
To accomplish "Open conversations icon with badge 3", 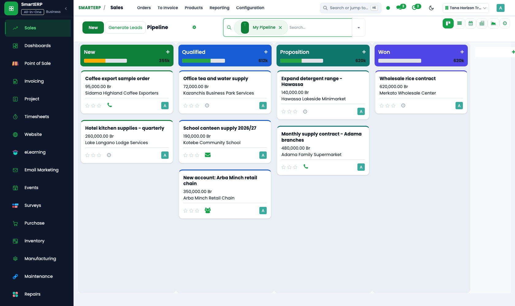I will pos(401,7).
